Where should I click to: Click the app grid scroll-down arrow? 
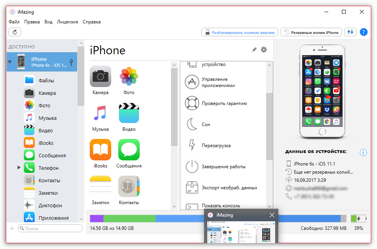(174, 206)
